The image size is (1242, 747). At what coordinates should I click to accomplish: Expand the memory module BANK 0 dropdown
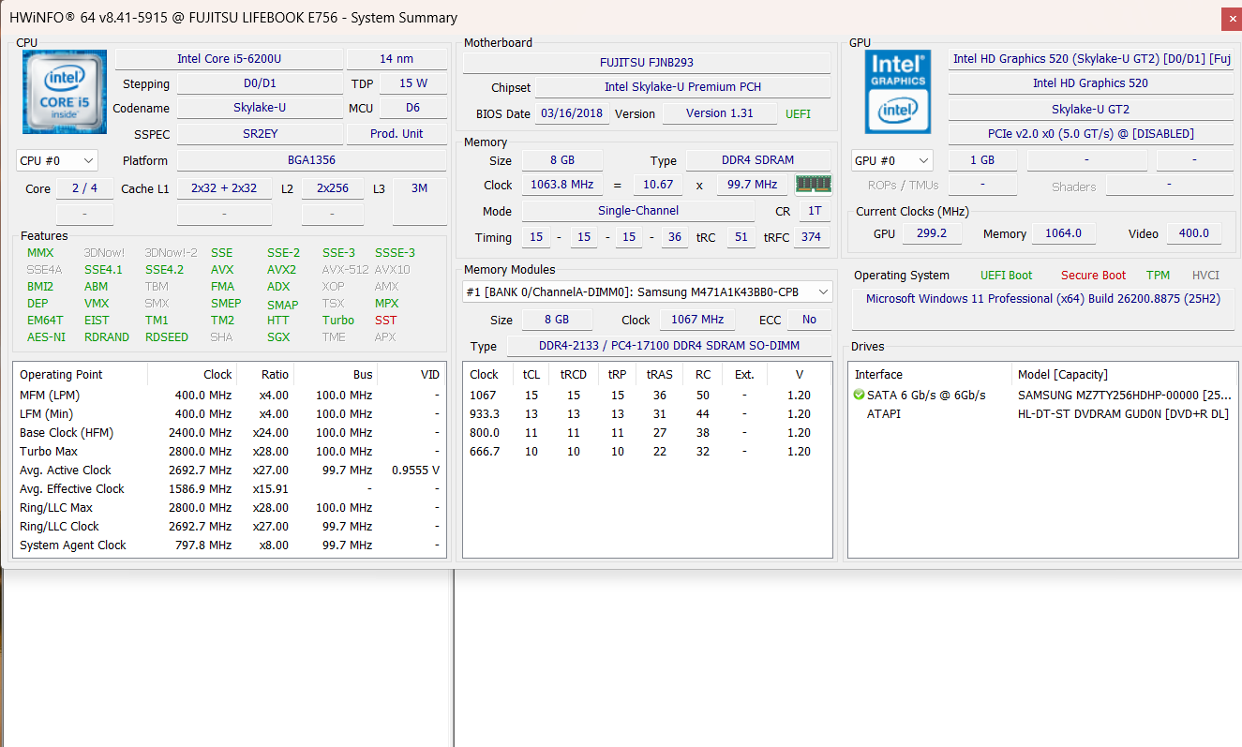(x=648, y=292)
